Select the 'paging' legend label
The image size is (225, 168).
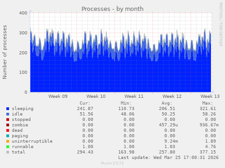pos(20,136)
